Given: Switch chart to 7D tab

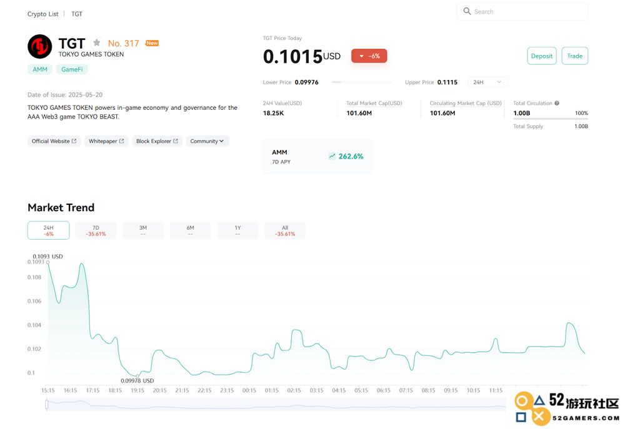Looking at the screenshot, I should 96,230.
